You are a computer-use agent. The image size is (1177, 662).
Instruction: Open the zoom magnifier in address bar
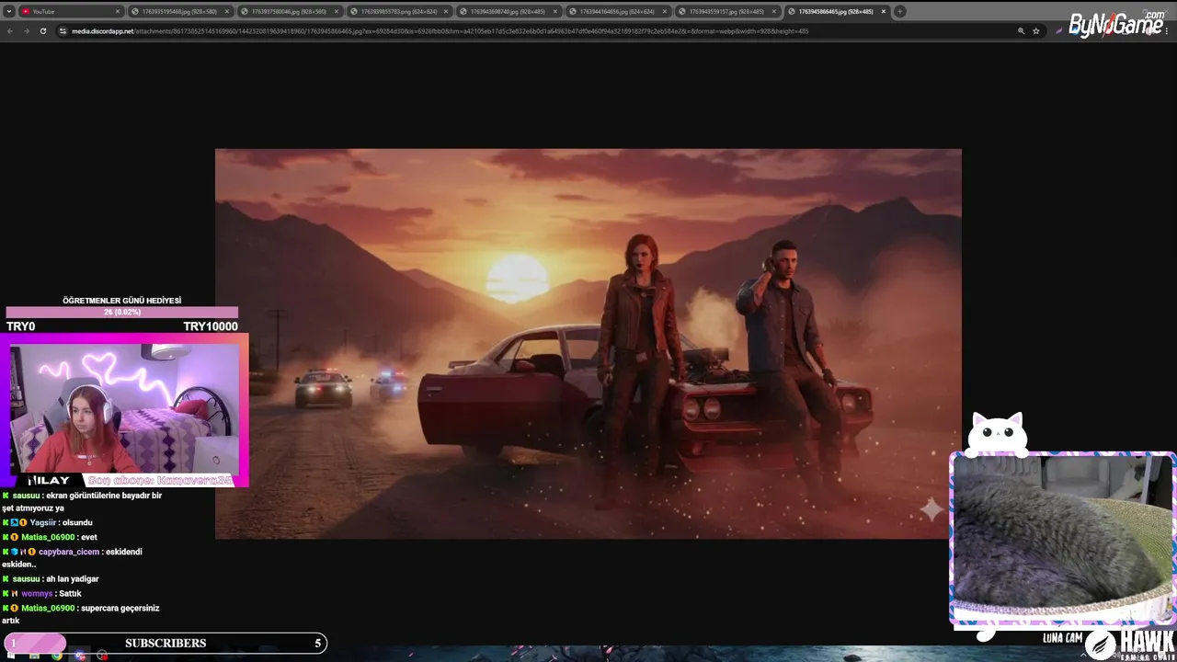click(1021, 30)
